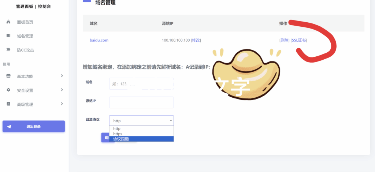Click the paper plane icon on 退出登录

(x=9, y=127)
